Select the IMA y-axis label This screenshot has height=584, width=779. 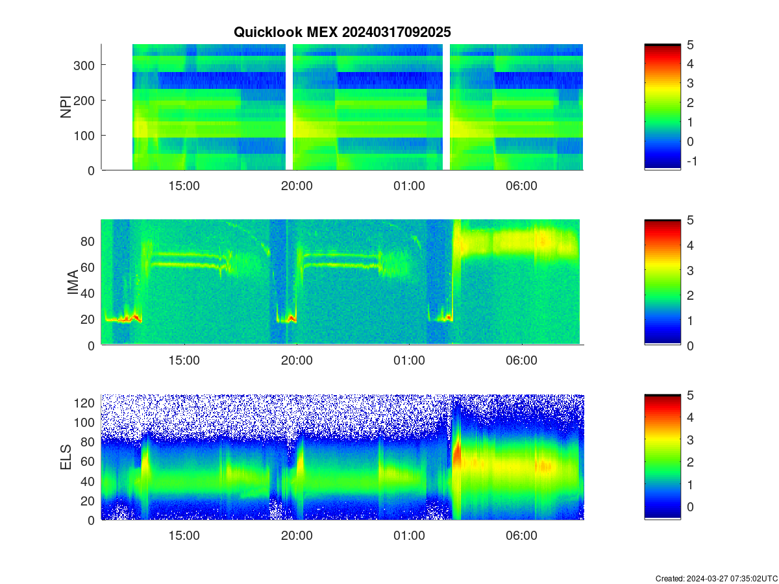click(x=73, y=283)
